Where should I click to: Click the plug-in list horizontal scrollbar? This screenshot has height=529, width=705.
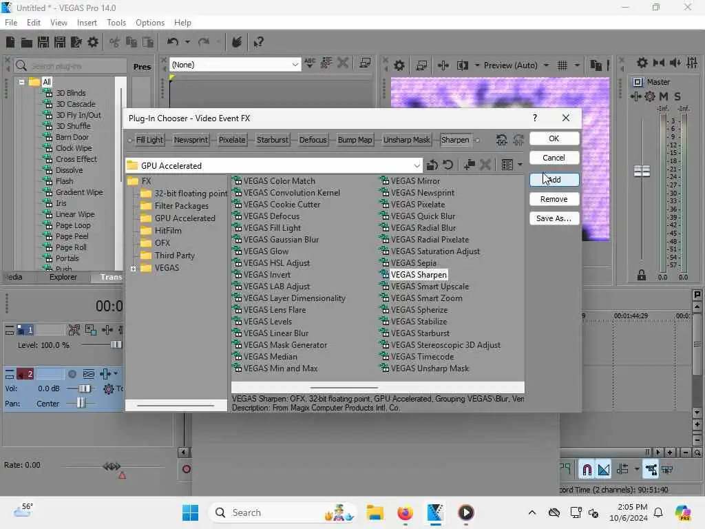344,387
